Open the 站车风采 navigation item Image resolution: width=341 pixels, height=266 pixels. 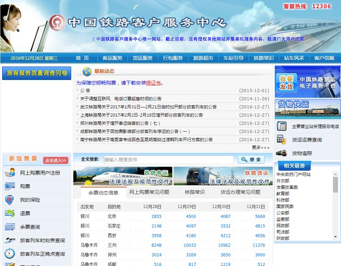294,58
